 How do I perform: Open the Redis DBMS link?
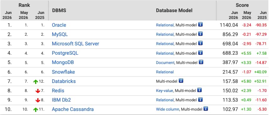pos(58,91)
